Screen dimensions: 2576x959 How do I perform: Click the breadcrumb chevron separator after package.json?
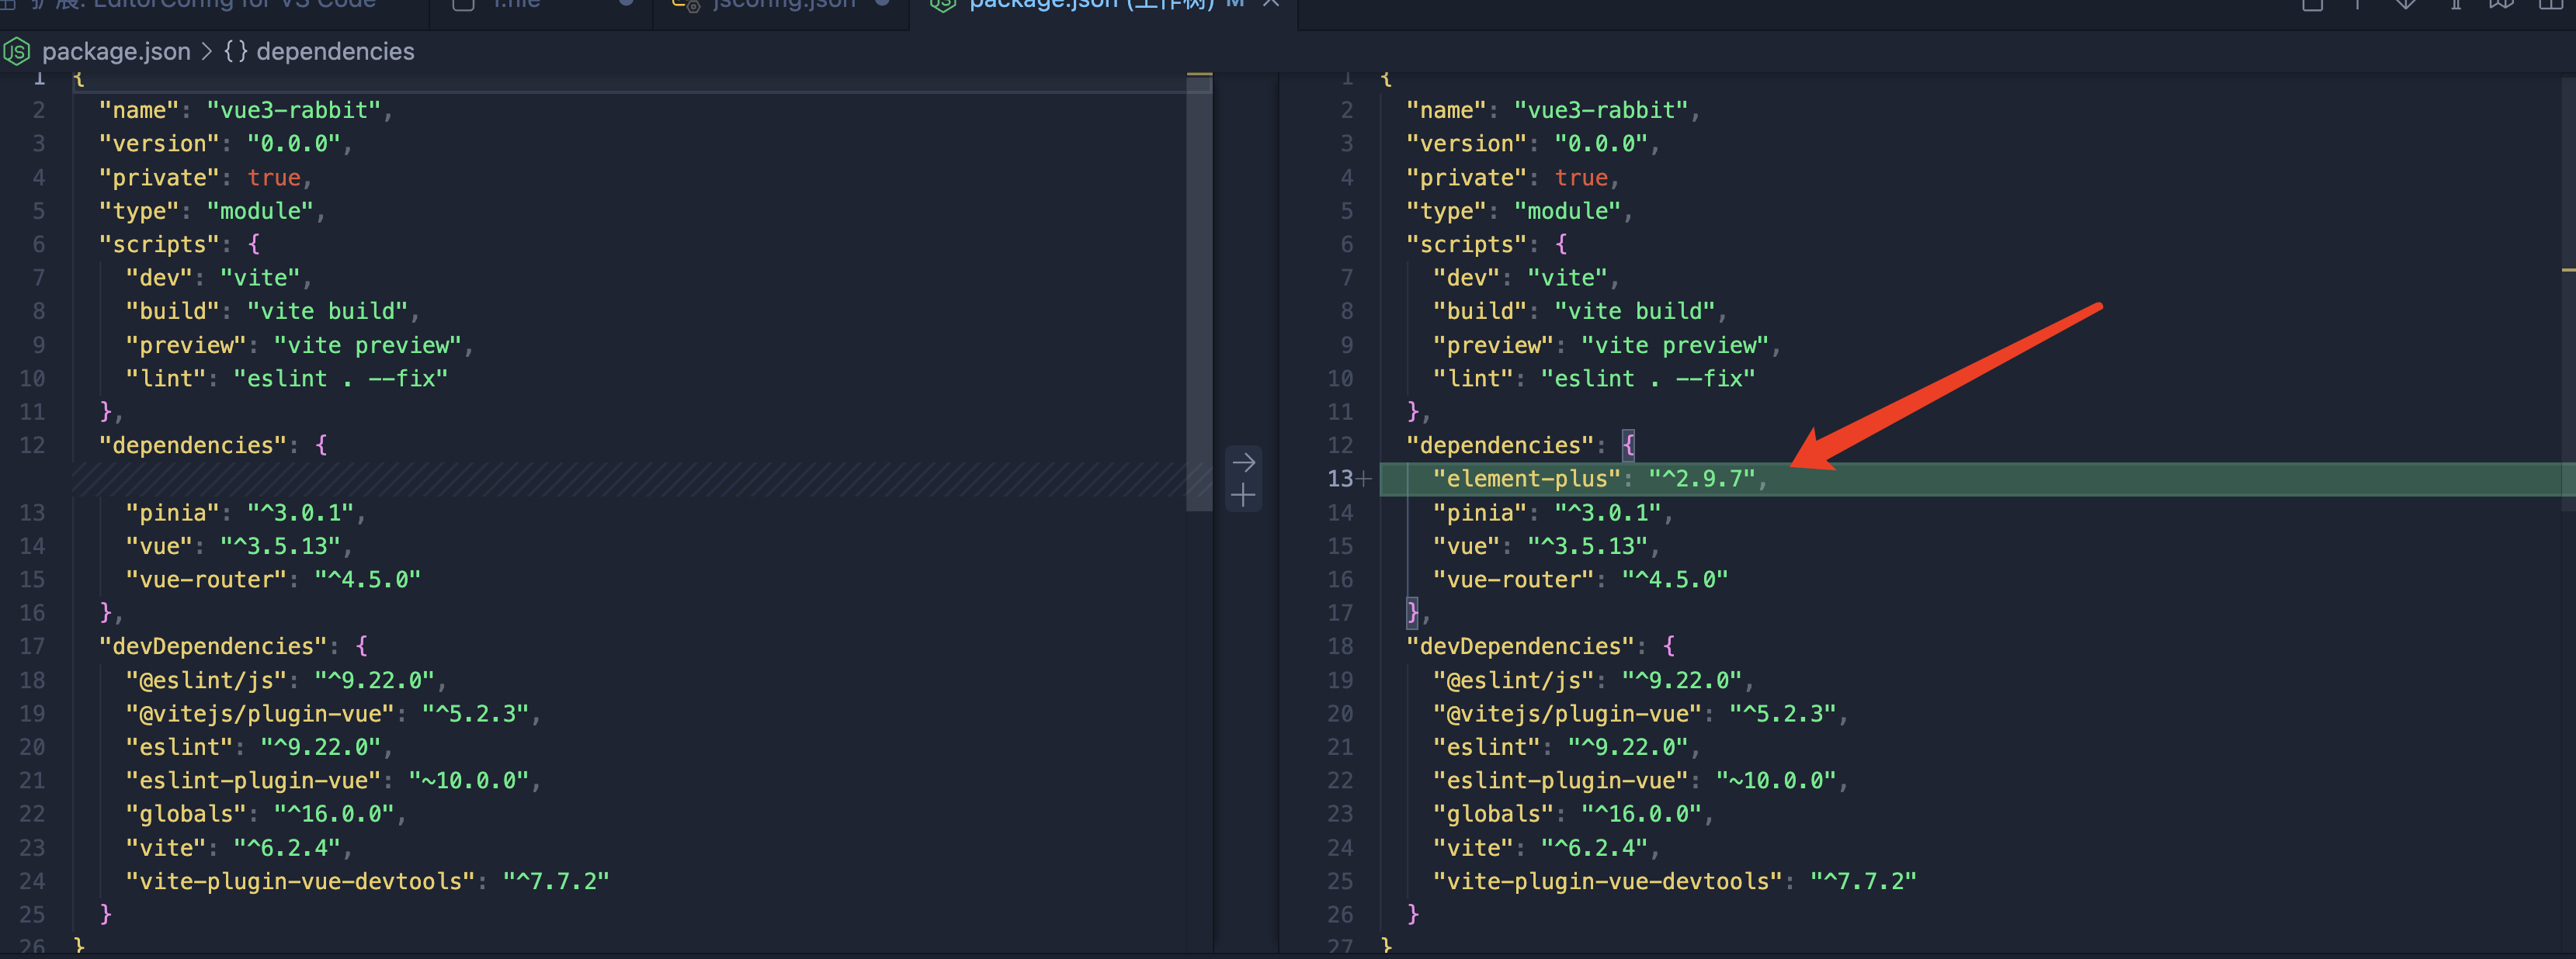point(206,51)
